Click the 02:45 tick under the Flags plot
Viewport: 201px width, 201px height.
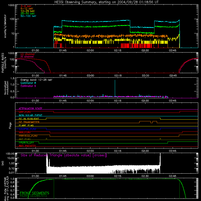click(173, 151)
